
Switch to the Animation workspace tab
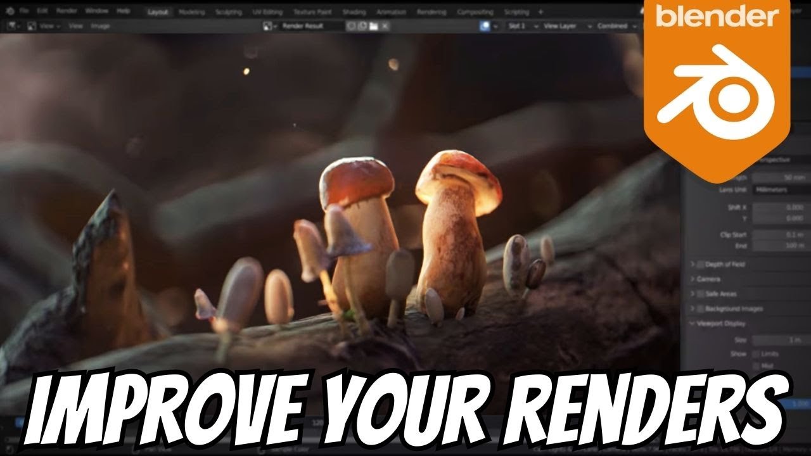pos(392,12)
